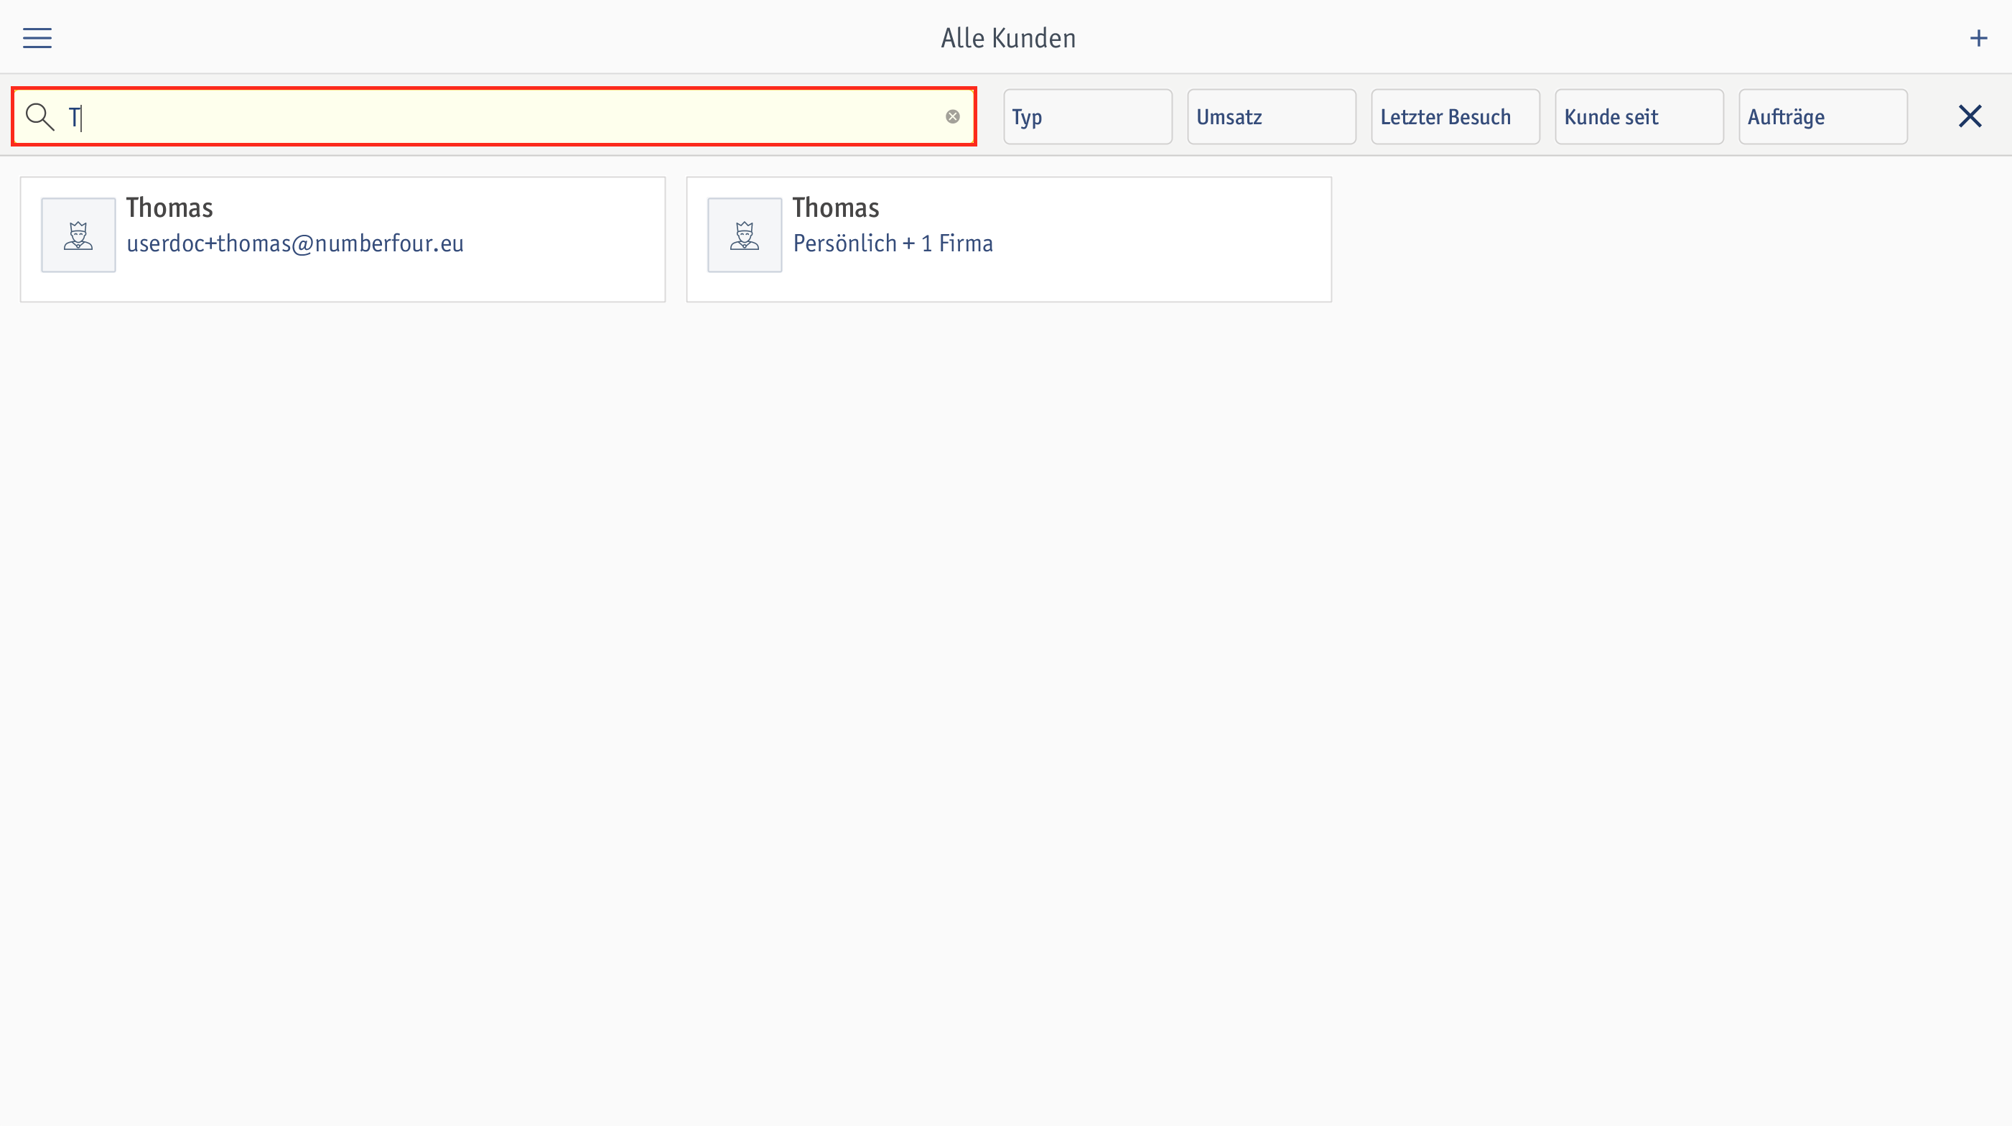
Task: Clear the search field text
Action: [x=952, y=116]
